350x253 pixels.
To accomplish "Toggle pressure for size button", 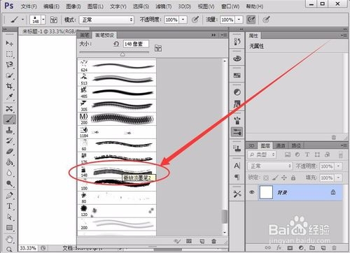I will 266,20.
